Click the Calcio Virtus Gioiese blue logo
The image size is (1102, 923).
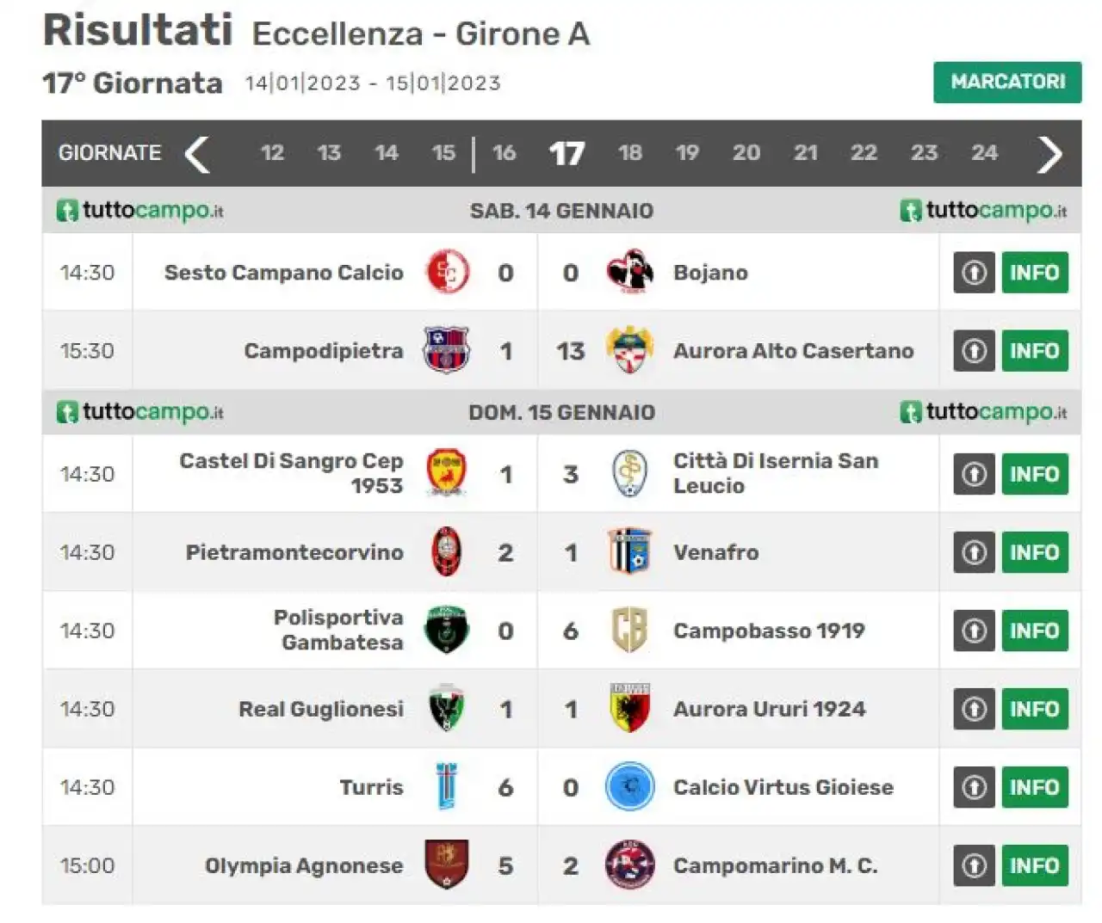[x=629, y=787]
